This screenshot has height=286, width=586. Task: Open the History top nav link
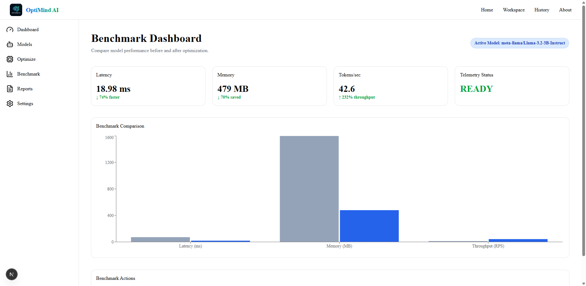pos(542,10)
